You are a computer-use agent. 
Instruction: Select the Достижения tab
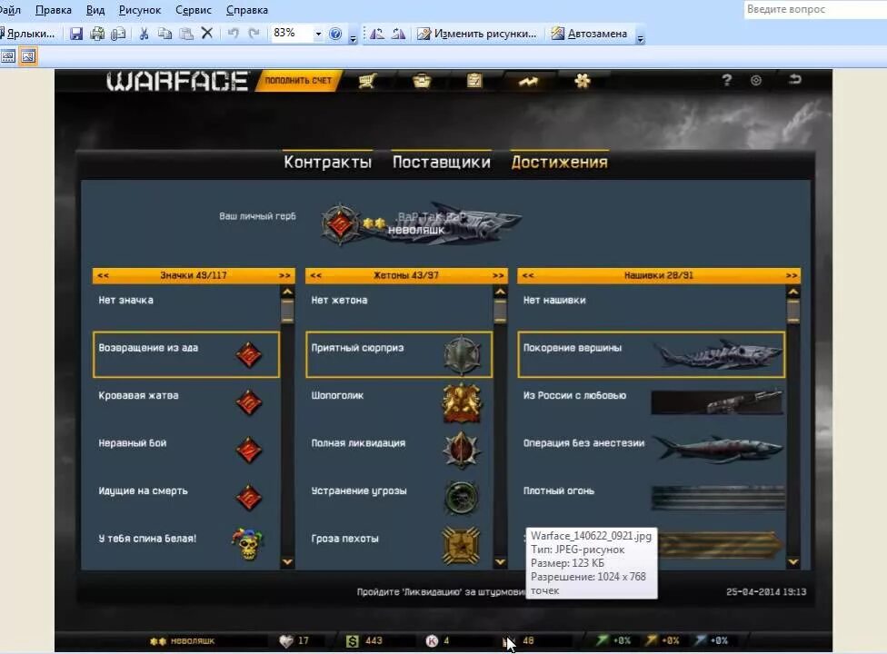coord(560,163)
